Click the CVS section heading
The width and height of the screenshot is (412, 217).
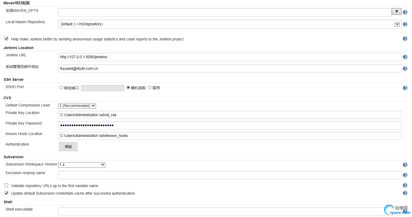click(x=7, y=98)
